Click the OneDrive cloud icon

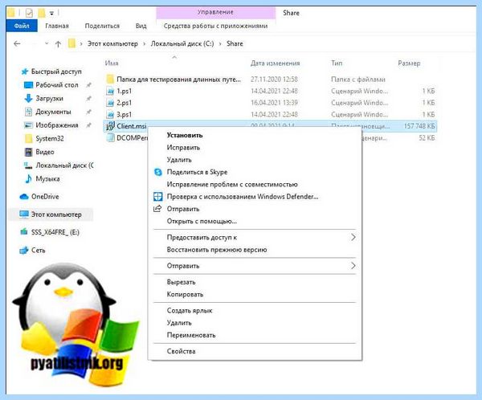[24, 197]
